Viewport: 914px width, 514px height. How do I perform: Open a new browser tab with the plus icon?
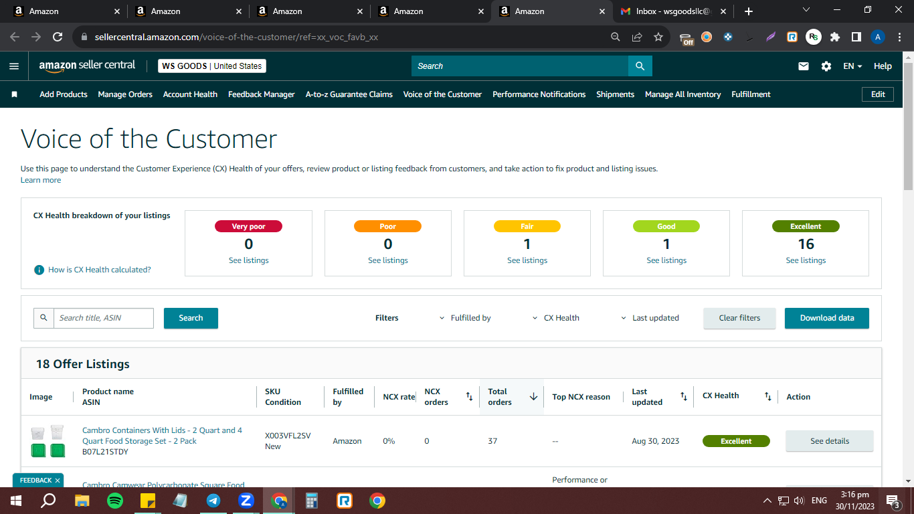pyautogui.click(x=749, y=11)
